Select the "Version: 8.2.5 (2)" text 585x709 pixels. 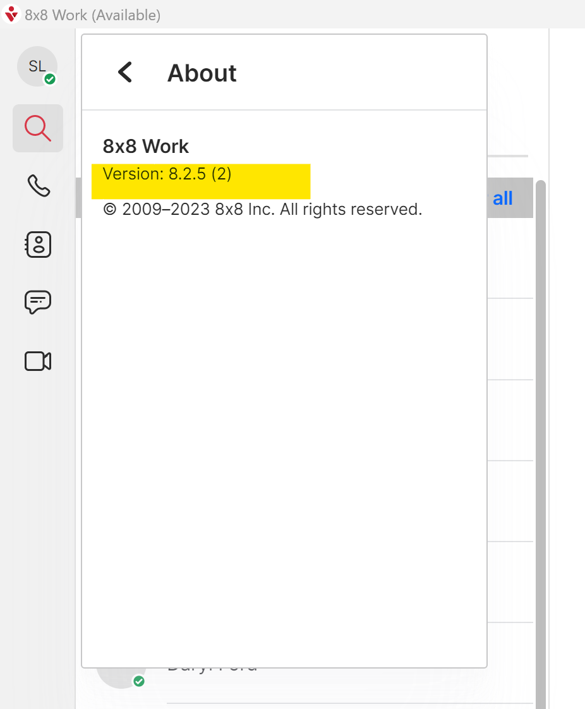coord(167,174)
